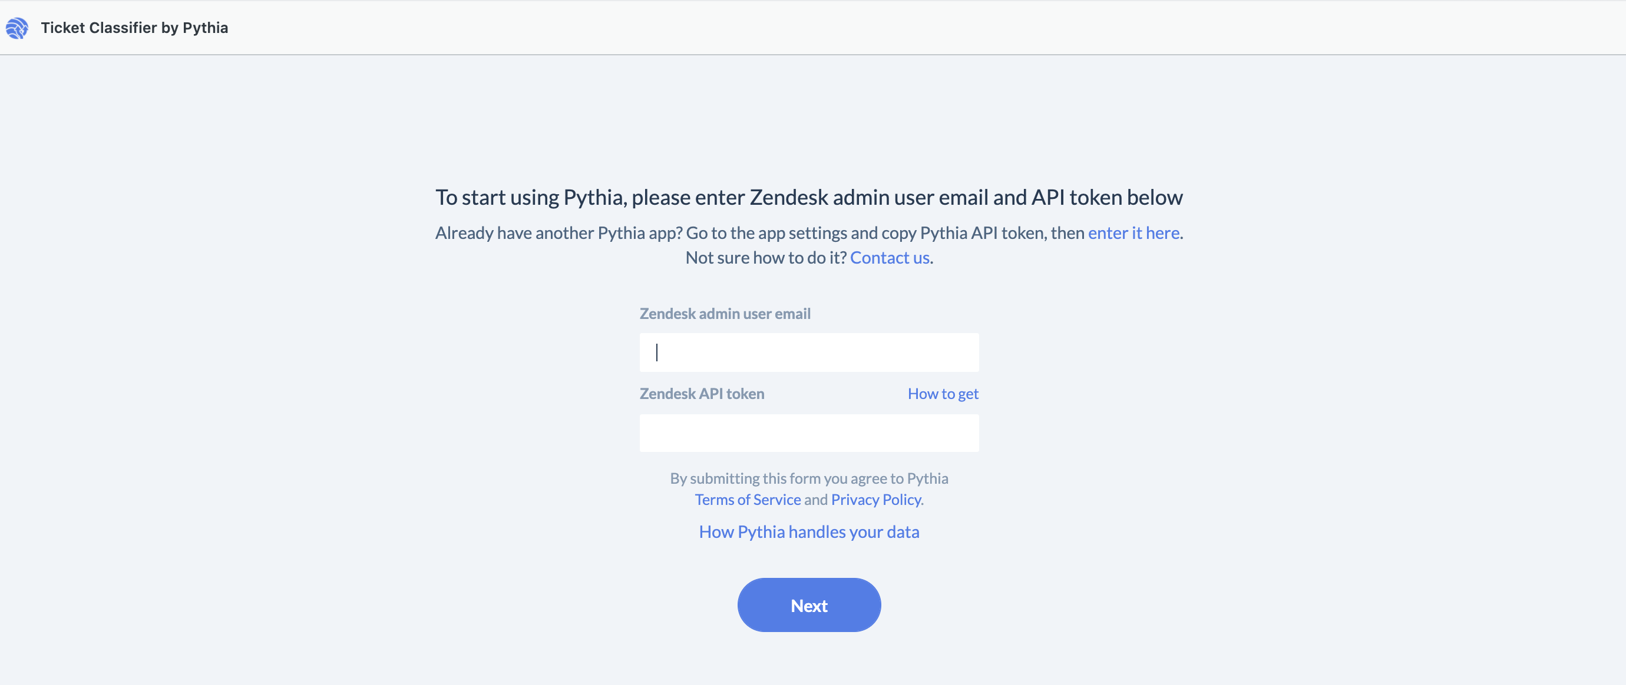Focus the Zendesk admin user email field
This screenshot has width=1626, height=685.
[809, 352]
